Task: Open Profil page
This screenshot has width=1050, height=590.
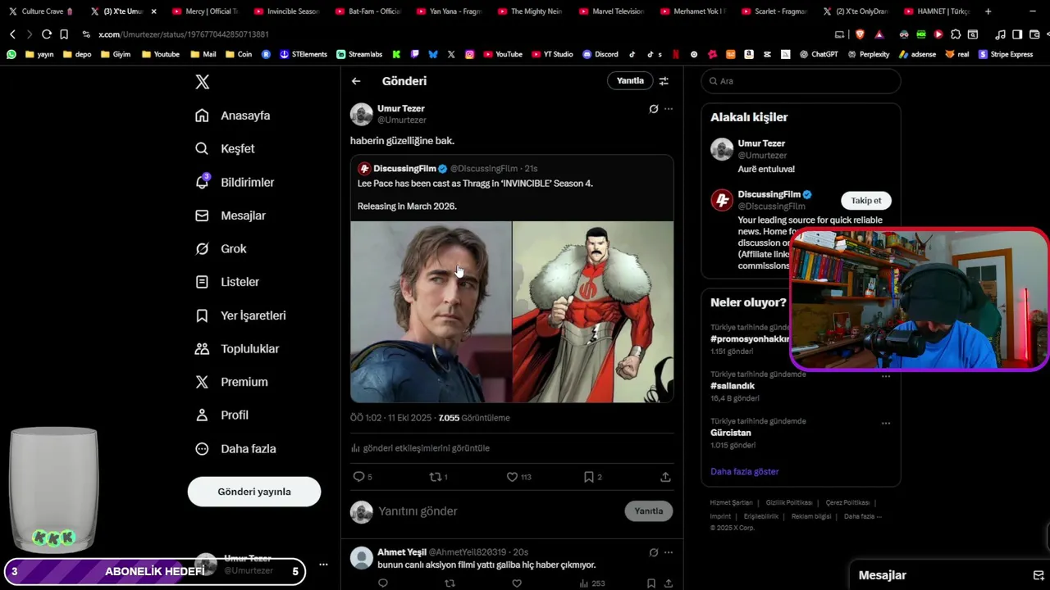Action: (x=221, y=415)
